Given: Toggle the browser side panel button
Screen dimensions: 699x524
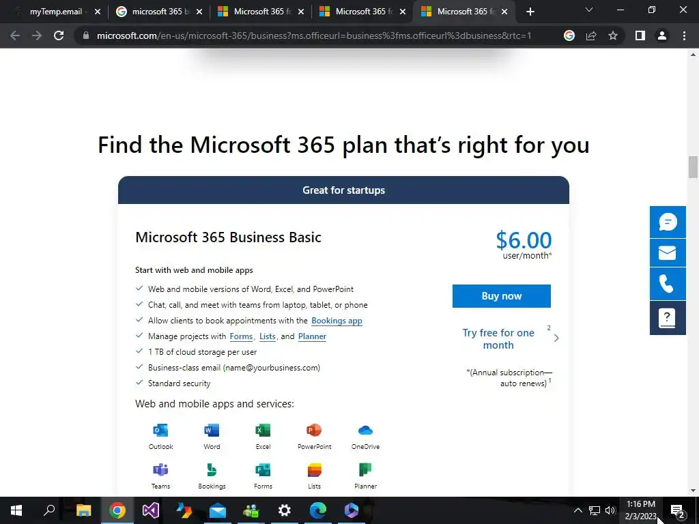Looking at the screenshot, I should tap(640, 35).
